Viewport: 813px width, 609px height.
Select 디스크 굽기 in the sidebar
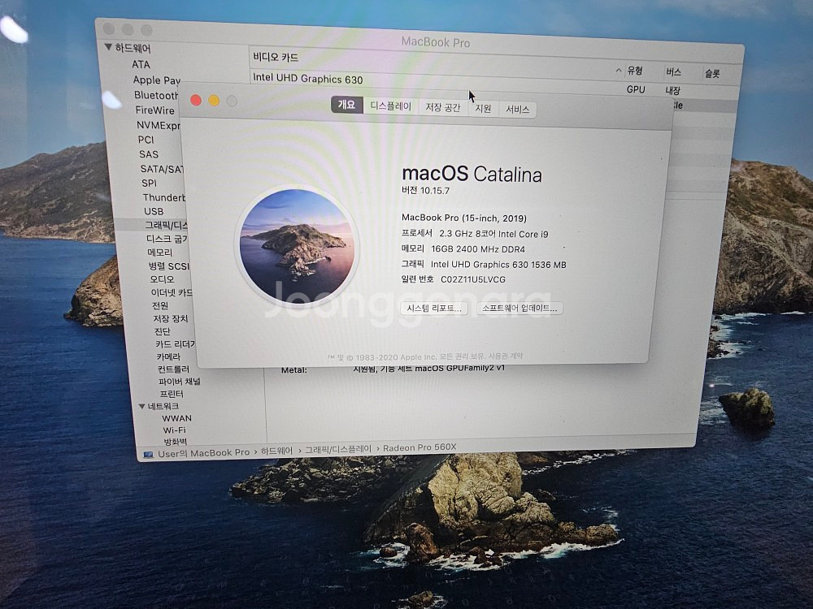coord(167,239)
